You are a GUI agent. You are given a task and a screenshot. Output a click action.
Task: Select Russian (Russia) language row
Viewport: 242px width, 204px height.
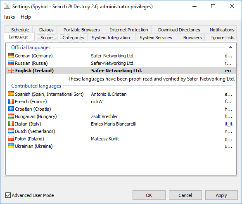point(121,63)
